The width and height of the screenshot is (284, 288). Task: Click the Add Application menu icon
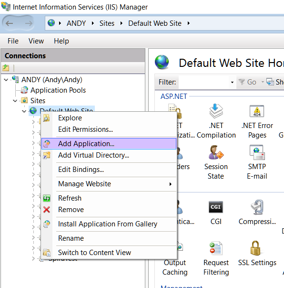point(47,144)
